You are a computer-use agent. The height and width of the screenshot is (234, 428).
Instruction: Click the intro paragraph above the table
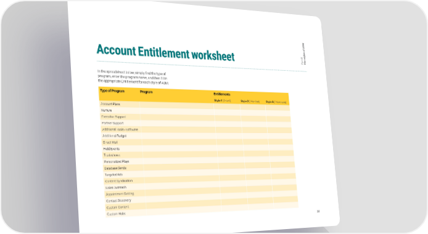[x=133, y=77]
